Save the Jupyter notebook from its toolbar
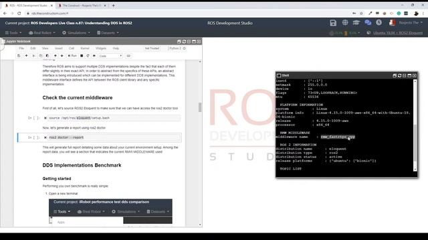The image size is (428, 240). 19,56
